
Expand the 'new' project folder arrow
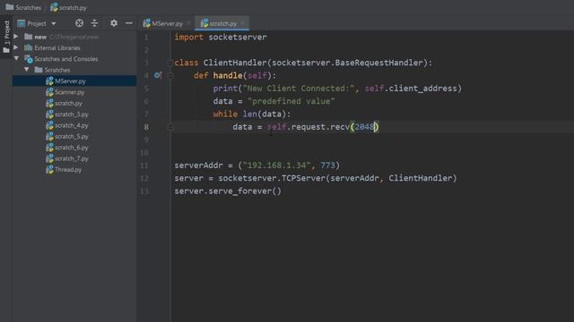coord(16,37)
